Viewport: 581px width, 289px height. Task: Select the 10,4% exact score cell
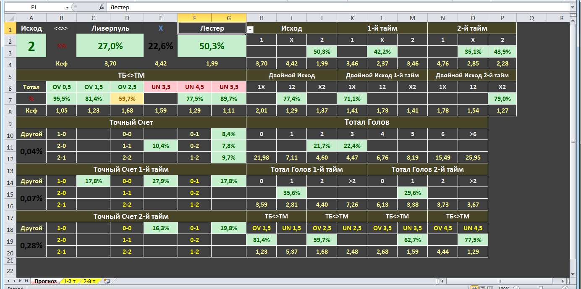161,146
